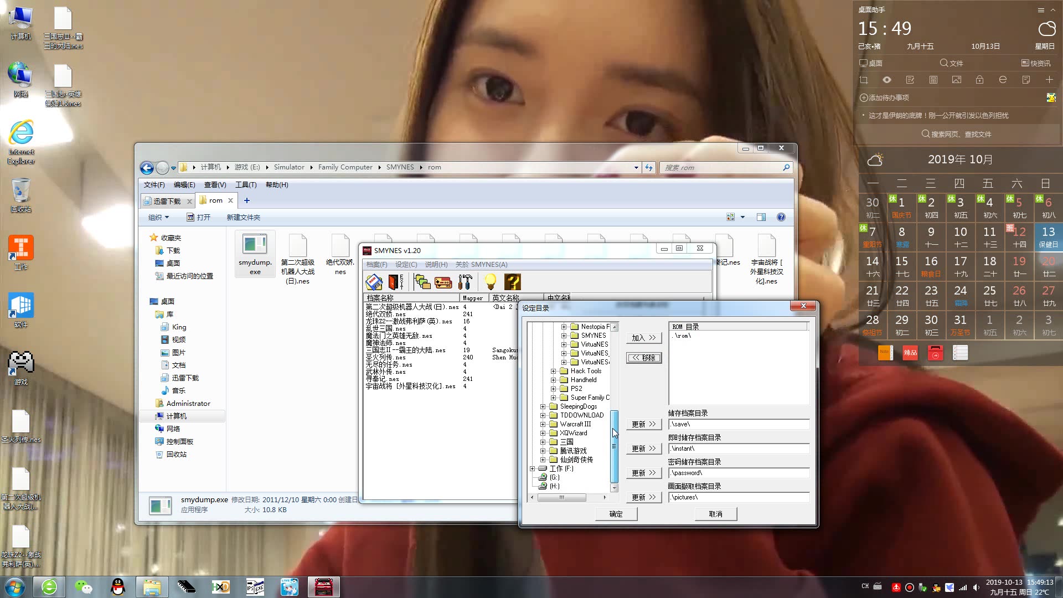Click the folder tree vertical scrollbar thumb
Viewport: 1063px width, 598px height.
(x=614, y=446)
